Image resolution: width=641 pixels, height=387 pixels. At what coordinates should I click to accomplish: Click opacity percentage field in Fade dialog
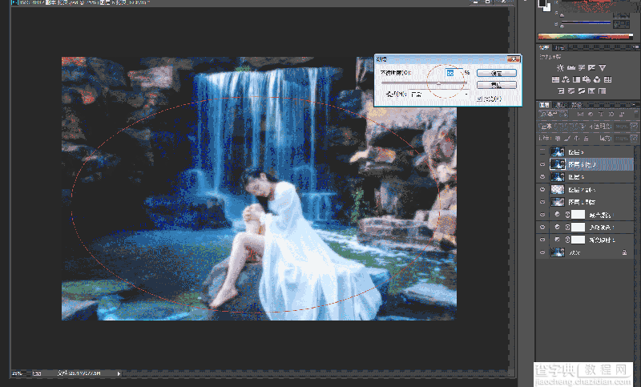(454, 72)
